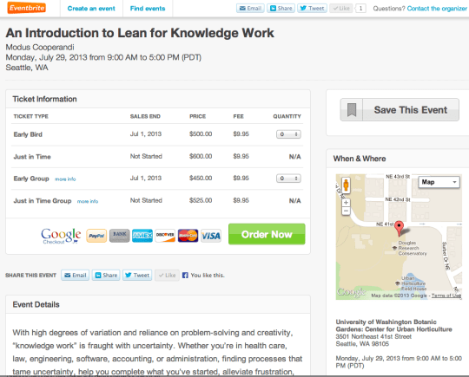Click the Quantity column header

pyautogui.click(x=287, y=116)
